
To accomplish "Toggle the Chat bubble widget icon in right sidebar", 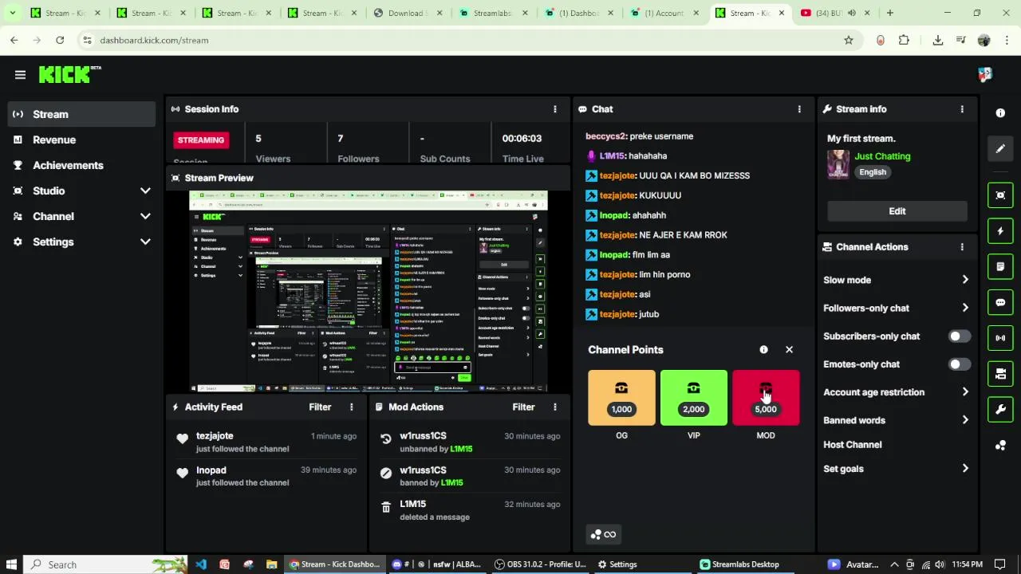I will (x=1000, y=302).
